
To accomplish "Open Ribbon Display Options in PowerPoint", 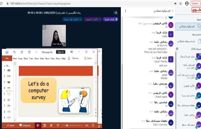I will pos(72,52).
